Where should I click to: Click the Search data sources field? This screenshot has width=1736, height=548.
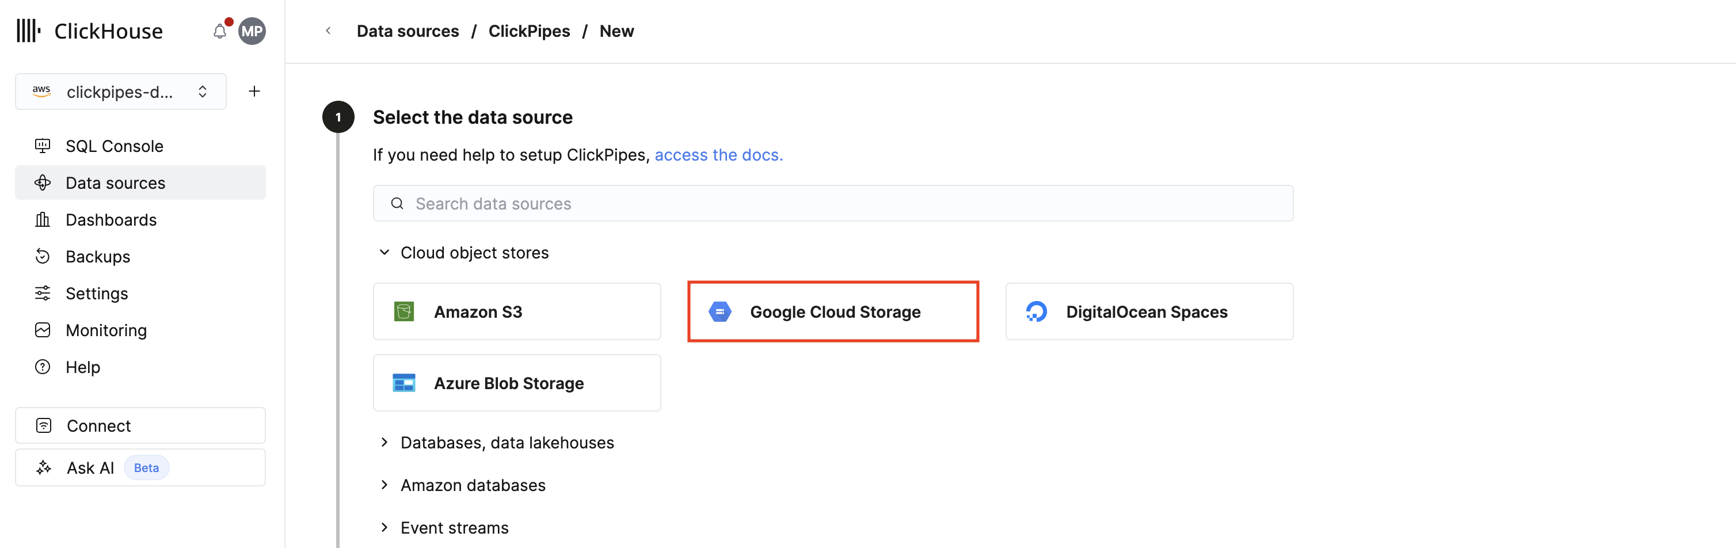(x=832, y=204)
